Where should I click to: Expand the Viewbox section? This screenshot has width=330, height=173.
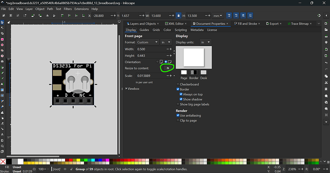[132, 89]
